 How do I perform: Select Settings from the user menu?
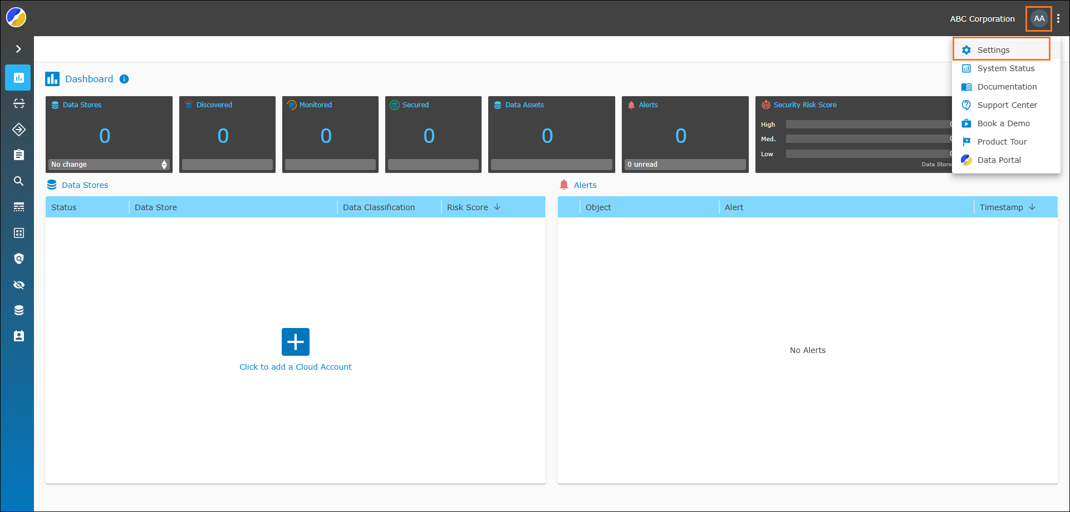[993, 50]
